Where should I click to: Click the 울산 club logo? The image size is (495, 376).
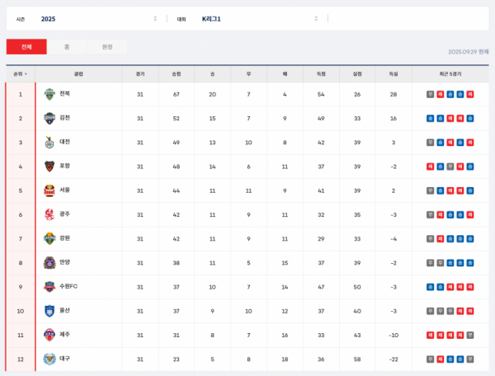(49, 311)
